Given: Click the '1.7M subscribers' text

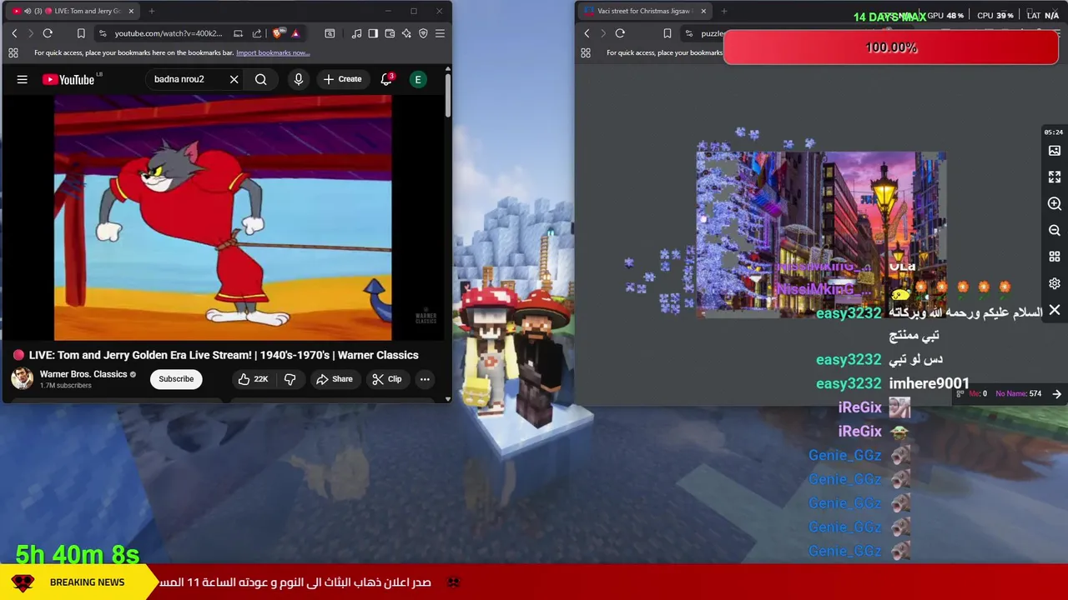Looking at the screenshot, I should 66,386.
